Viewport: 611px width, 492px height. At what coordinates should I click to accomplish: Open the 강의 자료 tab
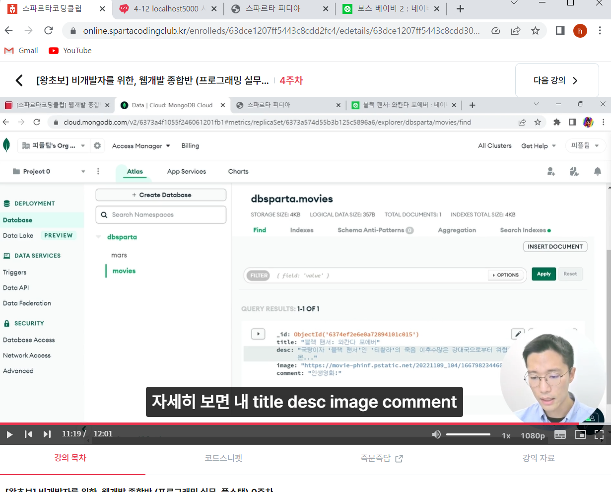[539, 458]
